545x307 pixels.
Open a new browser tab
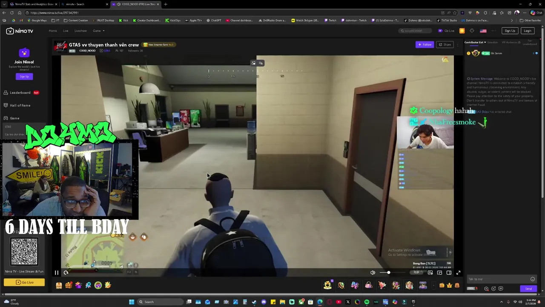click(x=165, y=4)
